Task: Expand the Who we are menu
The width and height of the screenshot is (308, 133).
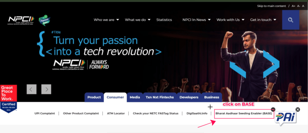Action: tap(106, 20)
